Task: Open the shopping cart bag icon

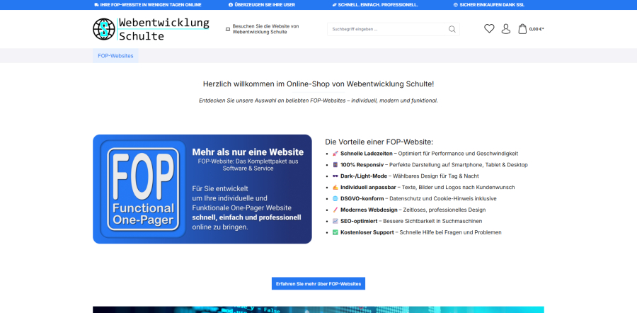Action: 522,29
